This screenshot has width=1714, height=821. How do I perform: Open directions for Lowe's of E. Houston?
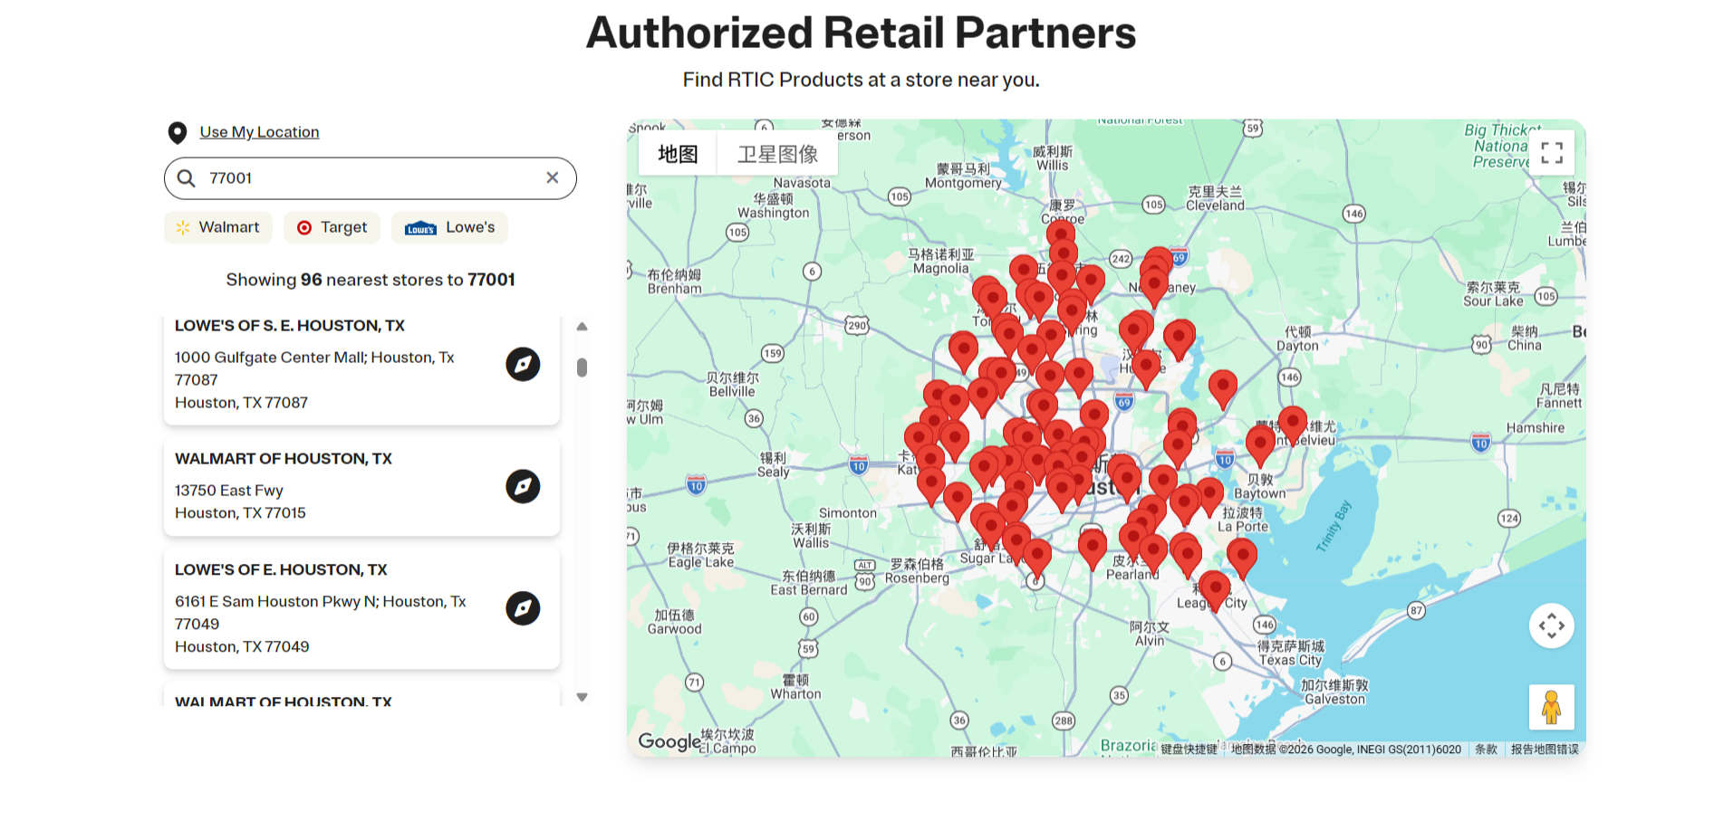click(x=523, y=608)
